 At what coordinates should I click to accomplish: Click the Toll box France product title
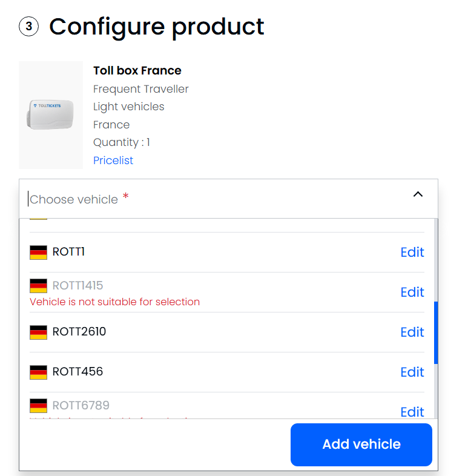pos(137,70)
